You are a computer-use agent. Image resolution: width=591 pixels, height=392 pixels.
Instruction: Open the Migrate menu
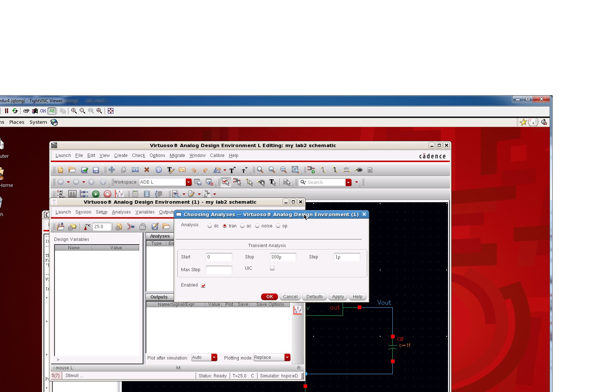(177, 155)
